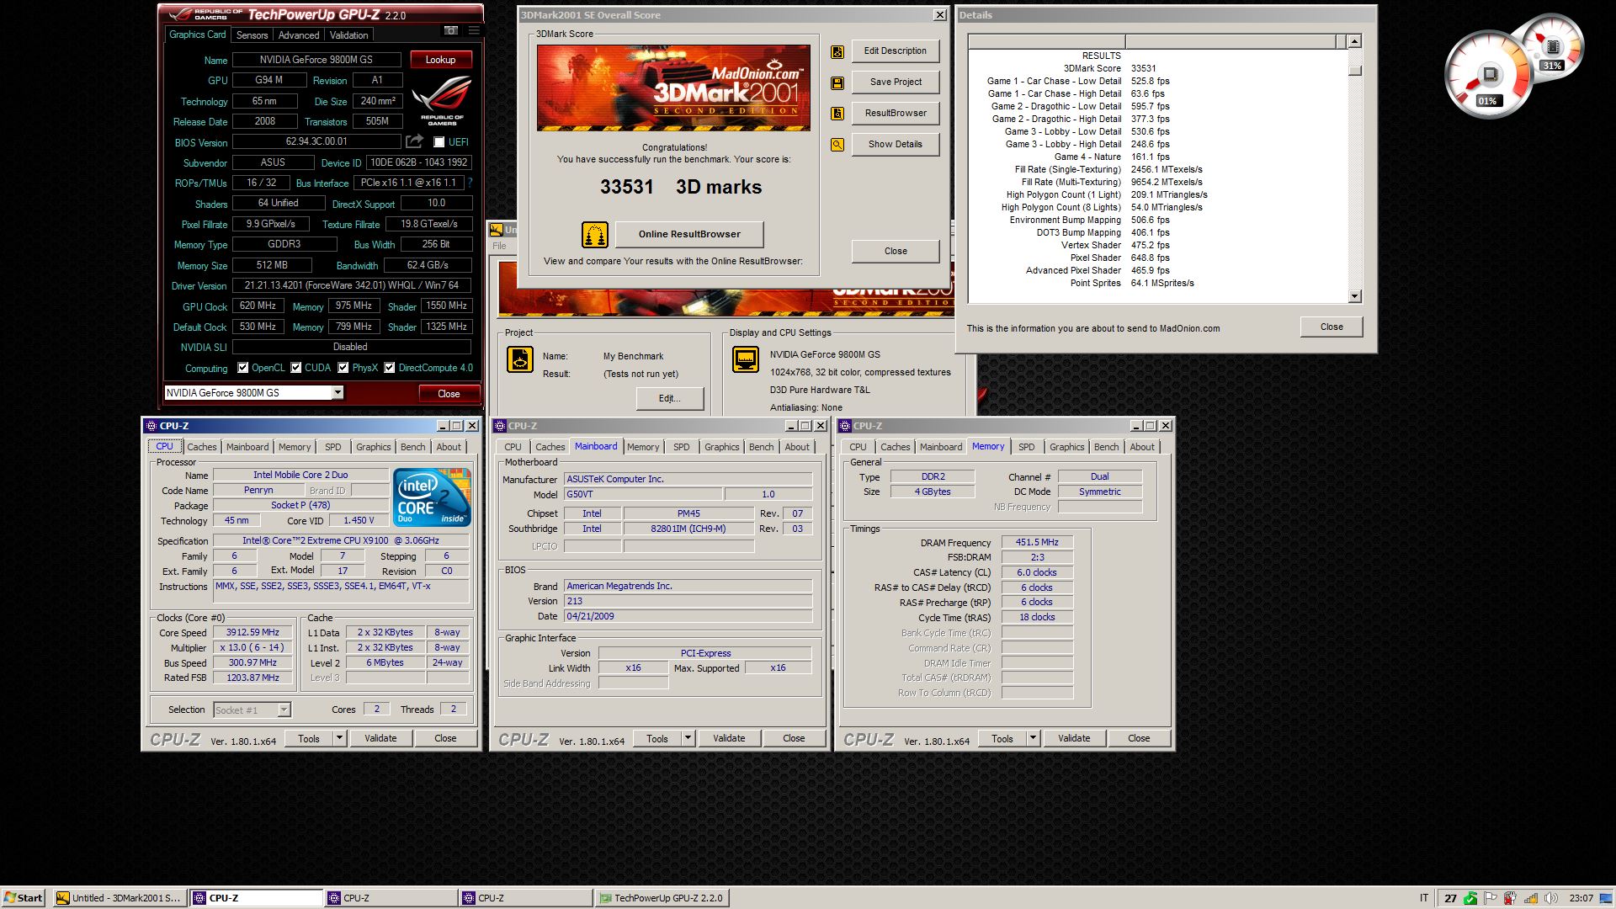Image resolution: width=1616 pixels, height=909 pixels.
Task: Click the power plug tray icon
Action: [x=1511, y=898]
